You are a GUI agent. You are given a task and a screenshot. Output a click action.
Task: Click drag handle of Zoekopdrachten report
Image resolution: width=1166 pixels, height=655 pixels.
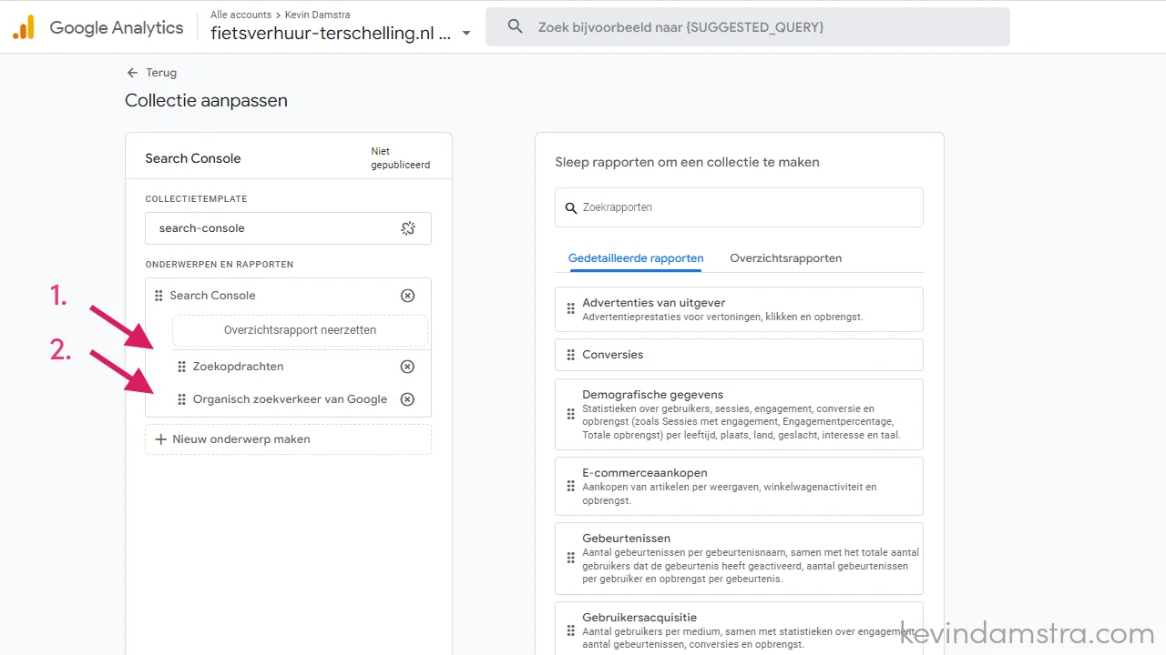[181, 367]
